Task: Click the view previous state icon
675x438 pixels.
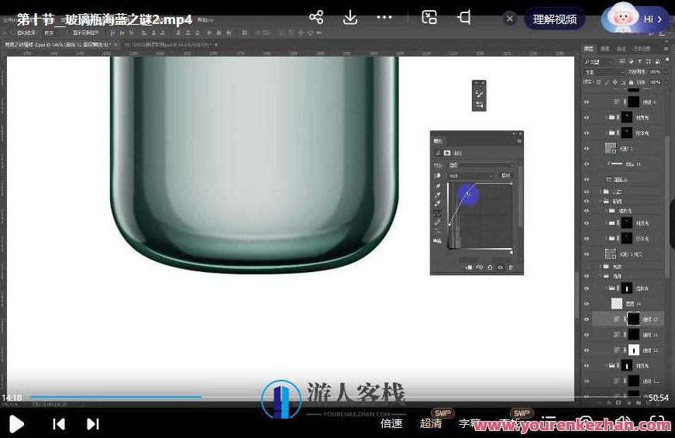Action: [480, 267]
